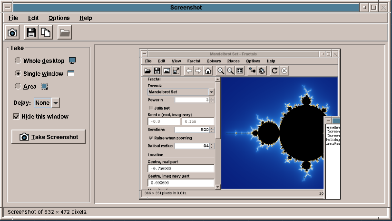This screenshot has height=221, width=392.
Task: Click the save disk icon in Mandelbrot toolbar
Action: click(x=157, y=71)
